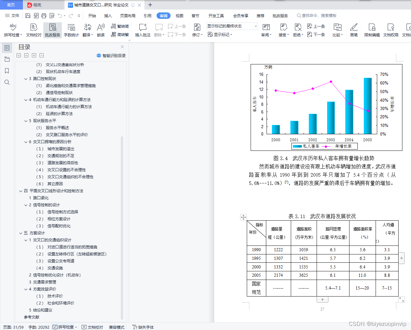Click the table move handle icon

tap(243, 217)
